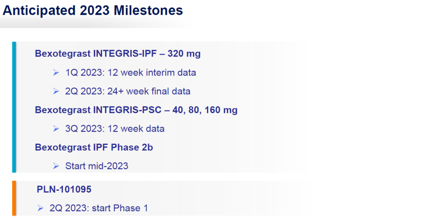Click the arrow bullet before start Phase 1
The height and width of the screenshot is (220, 435).
tap(41, 208)
